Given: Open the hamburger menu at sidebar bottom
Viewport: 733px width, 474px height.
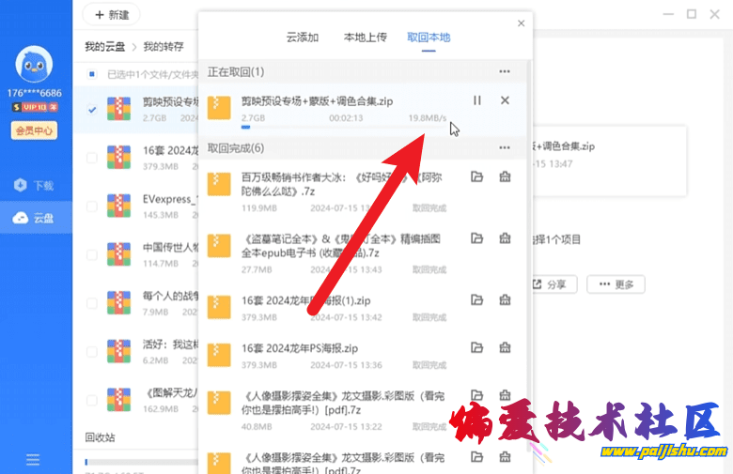Looking at the screenshot, I should tap(33, 459).
